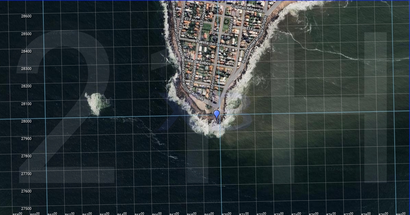Select the Puesta del Sol street label
Viewport: 410px width, 215px height.
point(209,43)
